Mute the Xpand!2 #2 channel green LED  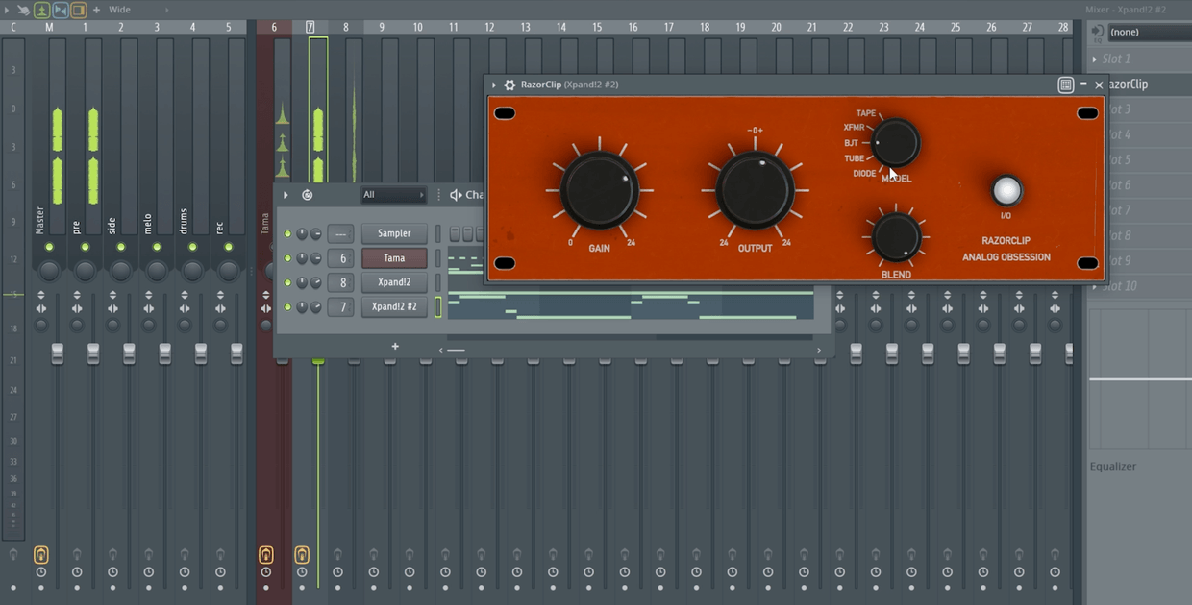287,307
